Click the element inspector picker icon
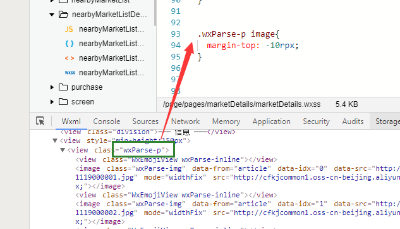 coord(40,121)
